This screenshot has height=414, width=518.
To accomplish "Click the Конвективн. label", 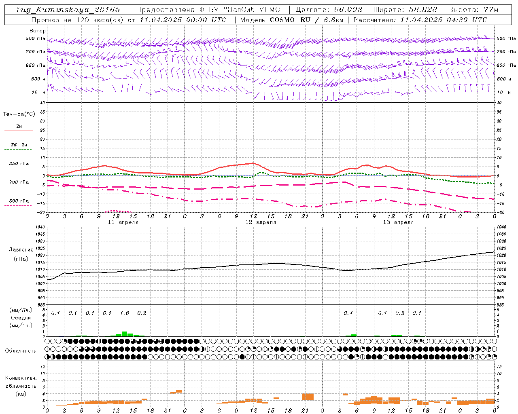I will coord(21,378).
